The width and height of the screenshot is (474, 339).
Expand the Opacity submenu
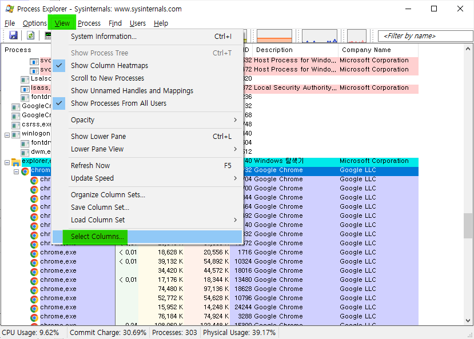click(147, 120)
